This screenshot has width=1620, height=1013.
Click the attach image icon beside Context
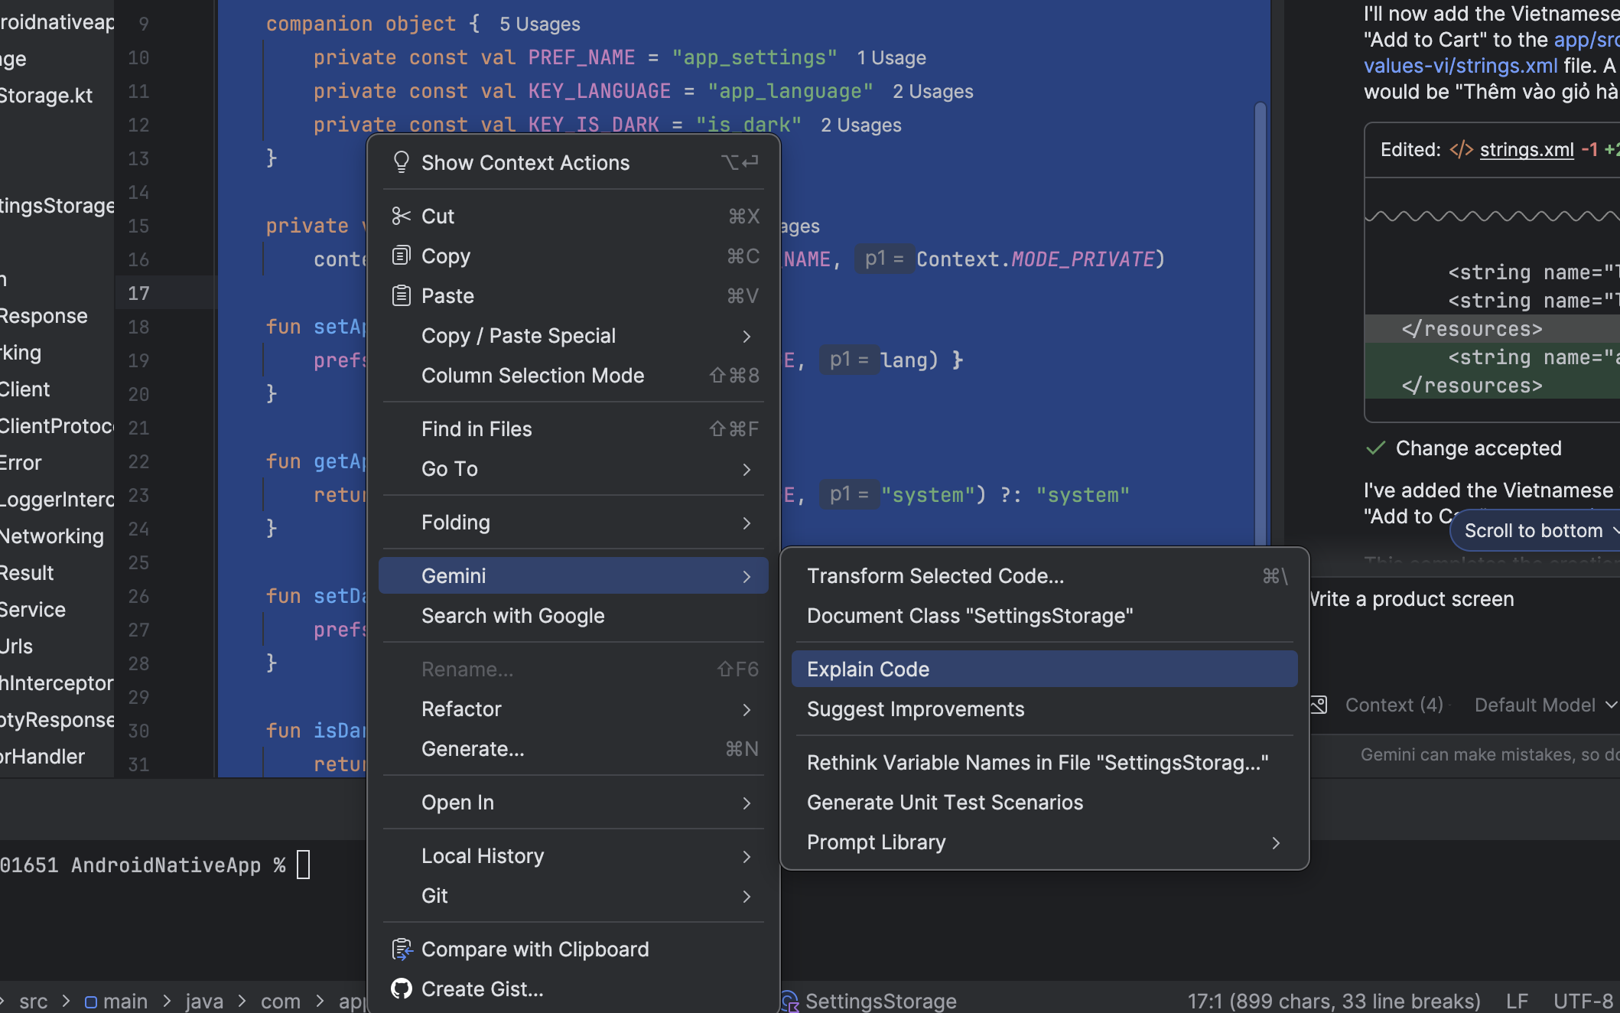click(x=1319, y=705)
